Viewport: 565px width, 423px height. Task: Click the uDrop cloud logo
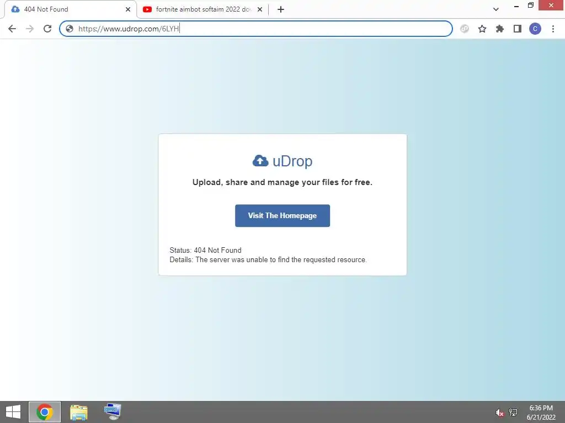[x=282, y=161]
